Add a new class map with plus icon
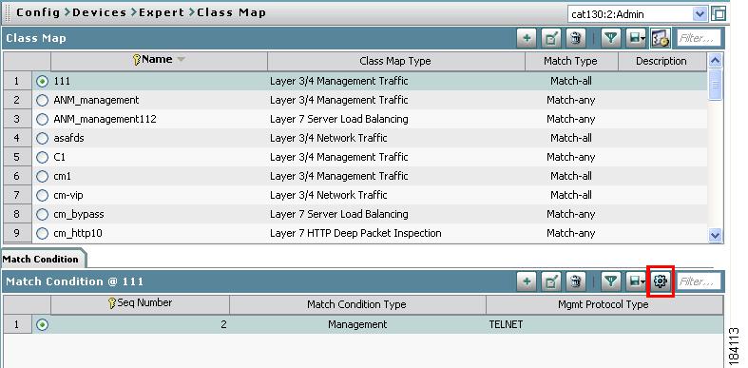 point(527,39)
